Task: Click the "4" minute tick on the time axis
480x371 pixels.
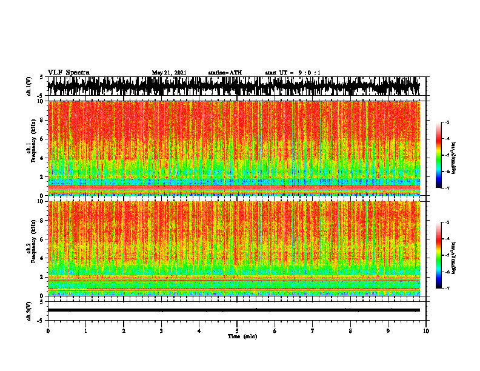Action: tap(199, 331)
